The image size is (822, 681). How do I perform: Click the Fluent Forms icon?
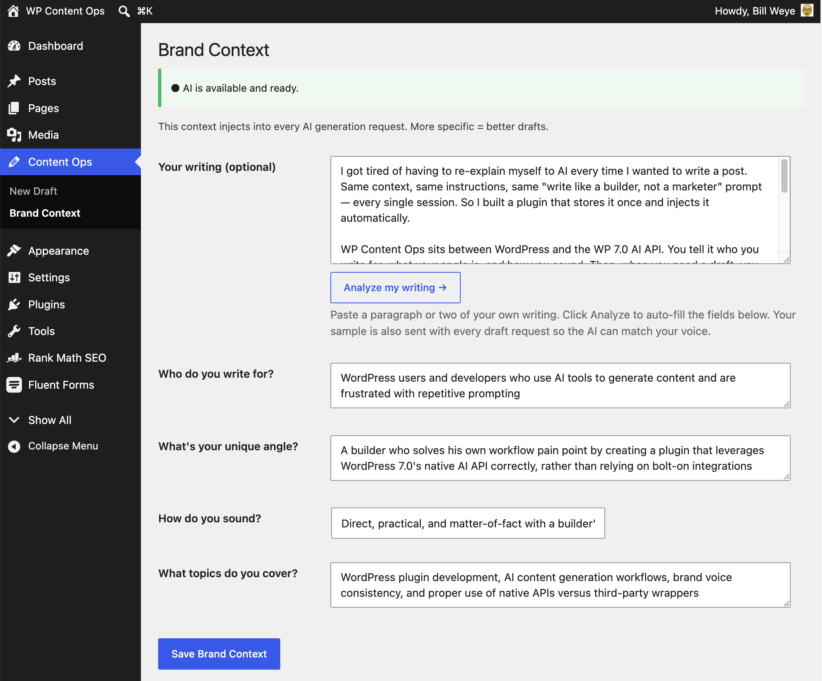[x=14, y=385]
